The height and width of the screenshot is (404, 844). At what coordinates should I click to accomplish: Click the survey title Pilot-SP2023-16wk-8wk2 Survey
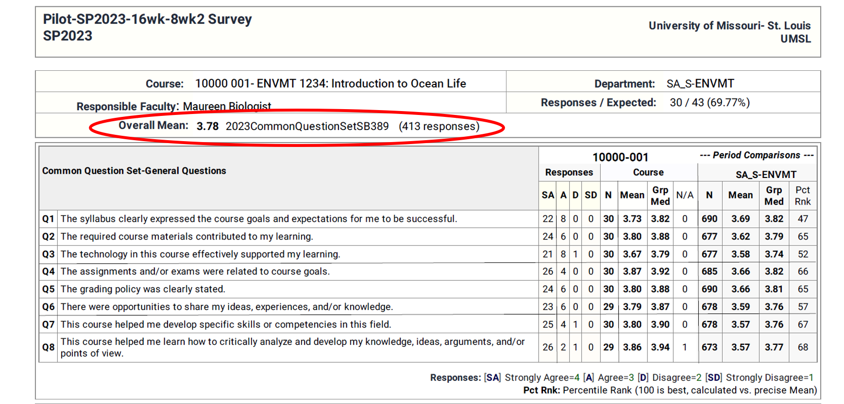click(x=147, y=19)
